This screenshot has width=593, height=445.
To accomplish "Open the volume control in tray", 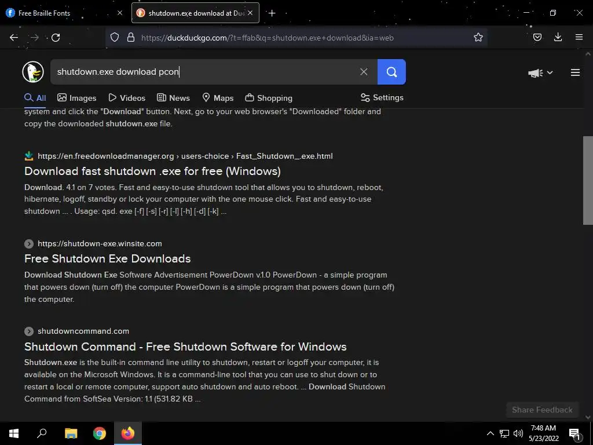I will pos(518,433).
